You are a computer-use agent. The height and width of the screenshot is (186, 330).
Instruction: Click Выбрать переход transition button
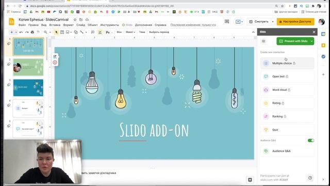coord(159,32)
